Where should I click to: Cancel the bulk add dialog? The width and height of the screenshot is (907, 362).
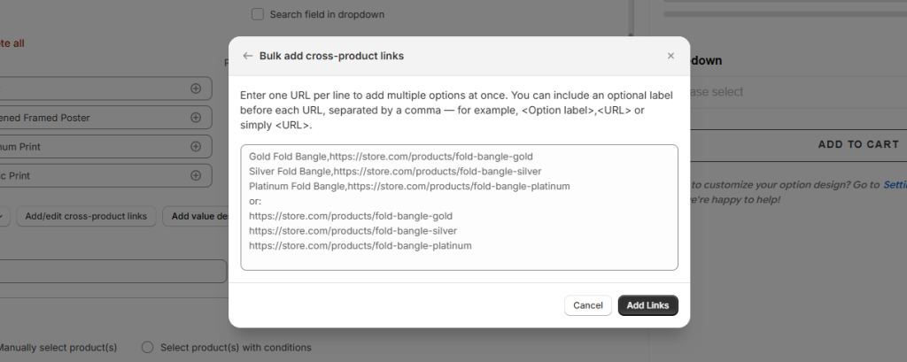[587, 305]
